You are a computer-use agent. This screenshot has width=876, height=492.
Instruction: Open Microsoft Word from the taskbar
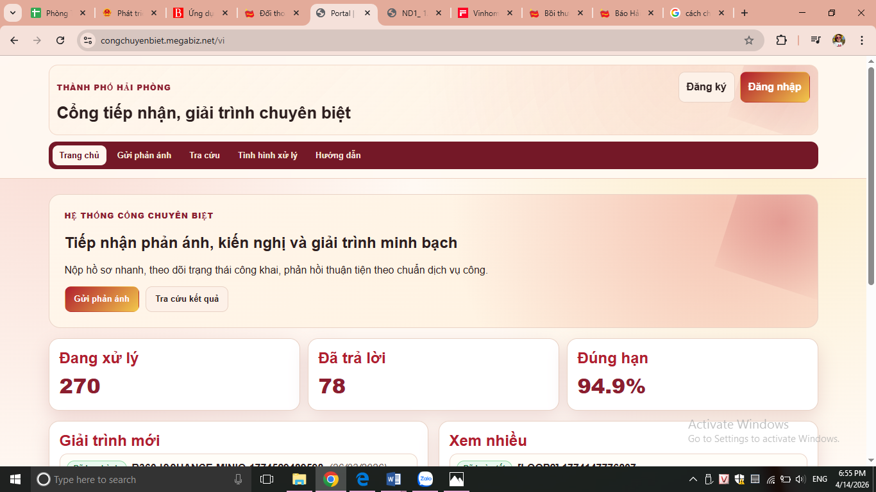[393, 479]
